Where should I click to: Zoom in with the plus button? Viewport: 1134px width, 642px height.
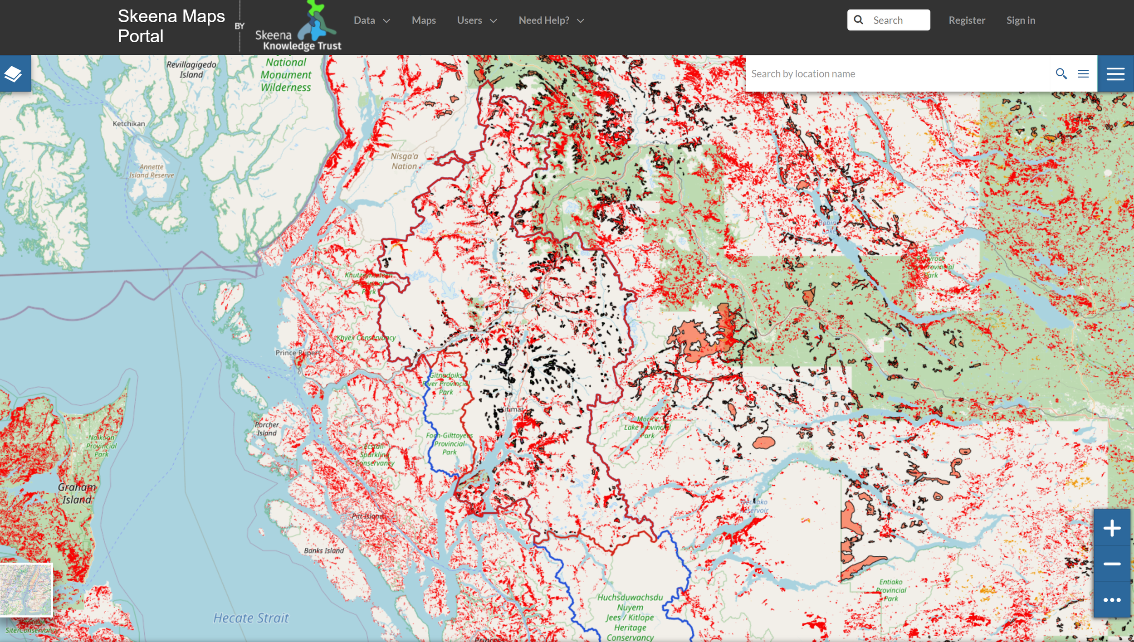[x=1112, y=528]
